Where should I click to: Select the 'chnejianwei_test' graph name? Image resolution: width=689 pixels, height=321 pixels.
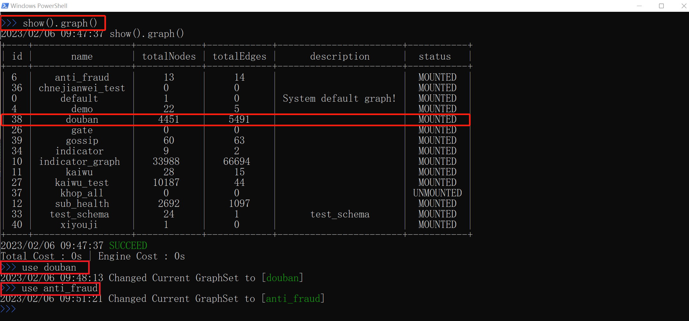coord(82,88)
